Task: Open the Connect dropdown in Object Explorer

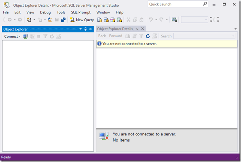Action: [12, 36]
